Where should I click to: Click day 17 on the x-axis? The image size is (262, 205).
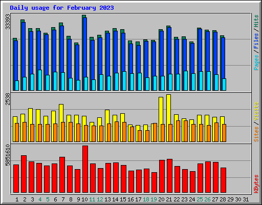[138, 199]
